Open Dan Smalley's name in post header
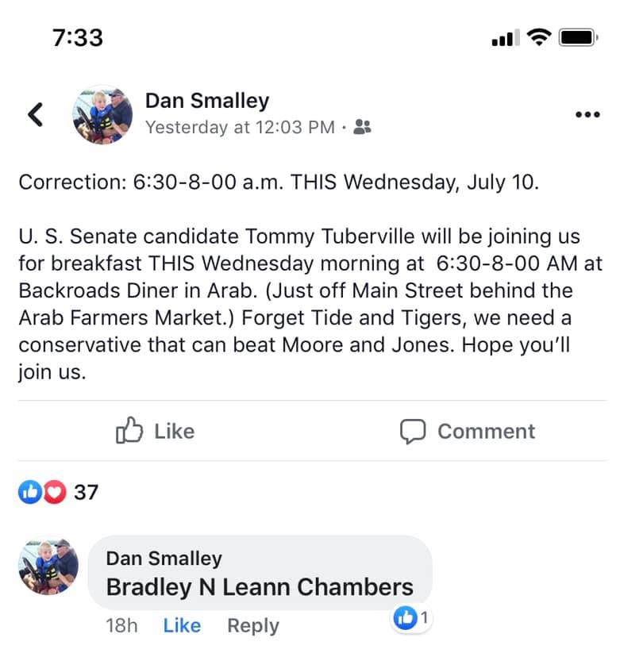This screenshot has width=624, height=657. 207,101
